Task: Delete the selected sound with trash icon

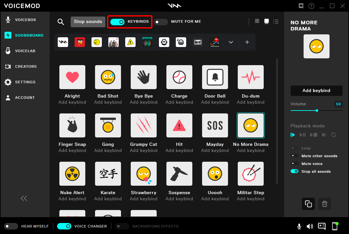Action: tap(325, 204)
